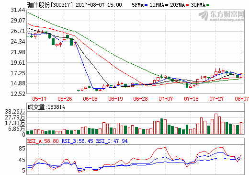Image resolution: width=249 pixels, height=175 pixels.
Task: Click the 85 RSI axis label
Action: (22, 149)
